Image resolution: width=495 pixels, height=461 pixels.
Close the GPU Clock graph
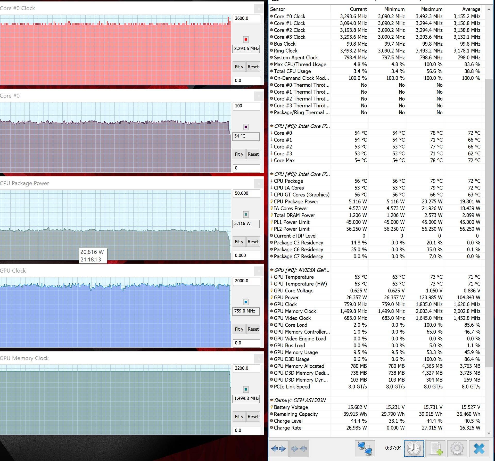[259, 271]
